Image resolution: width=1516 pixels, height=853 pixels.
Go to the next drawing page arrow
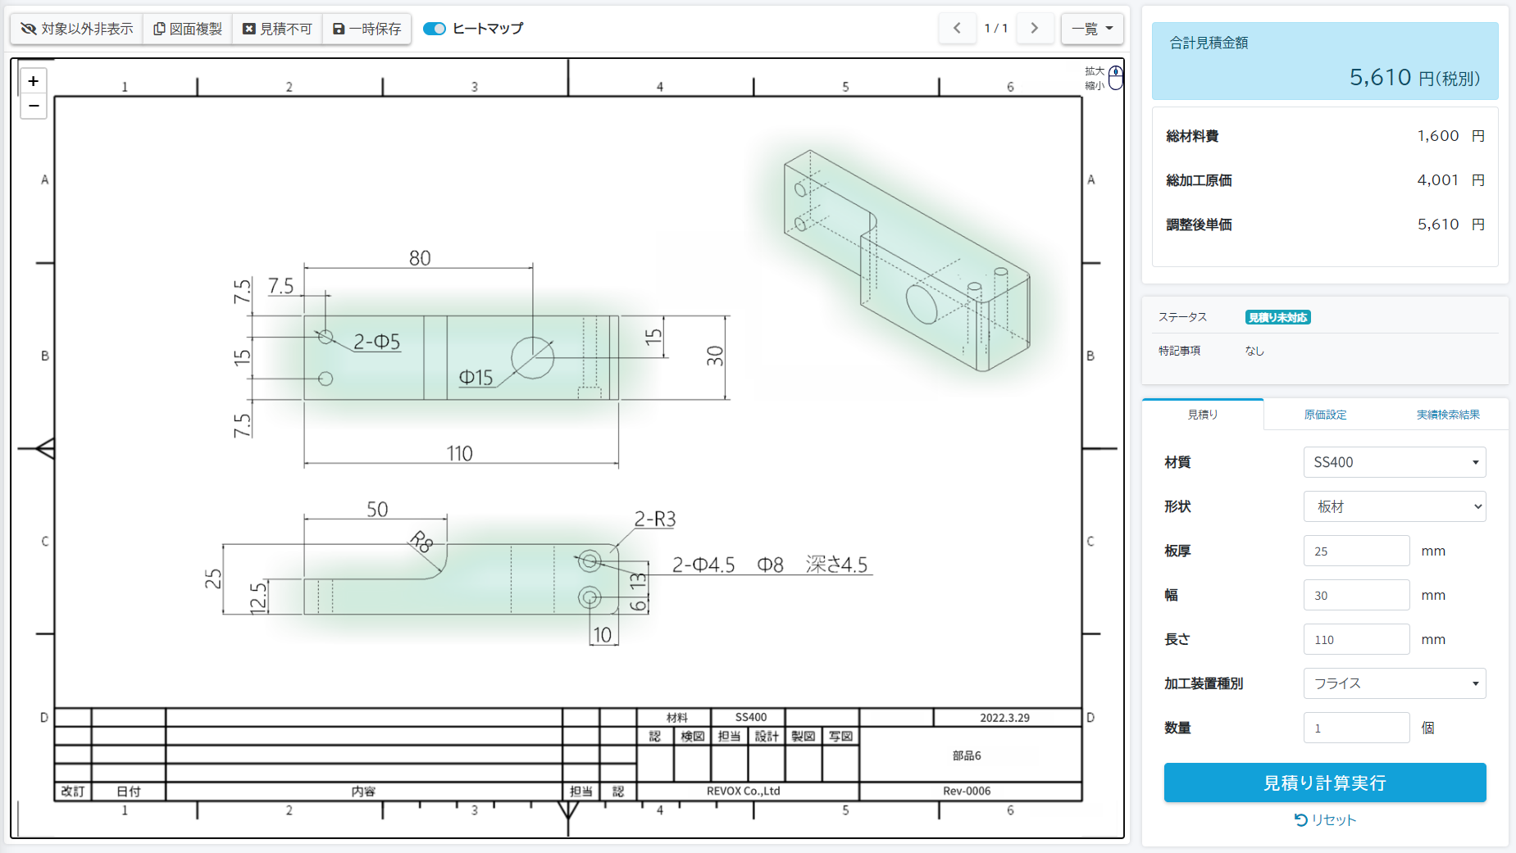[x=1035, y=29]
